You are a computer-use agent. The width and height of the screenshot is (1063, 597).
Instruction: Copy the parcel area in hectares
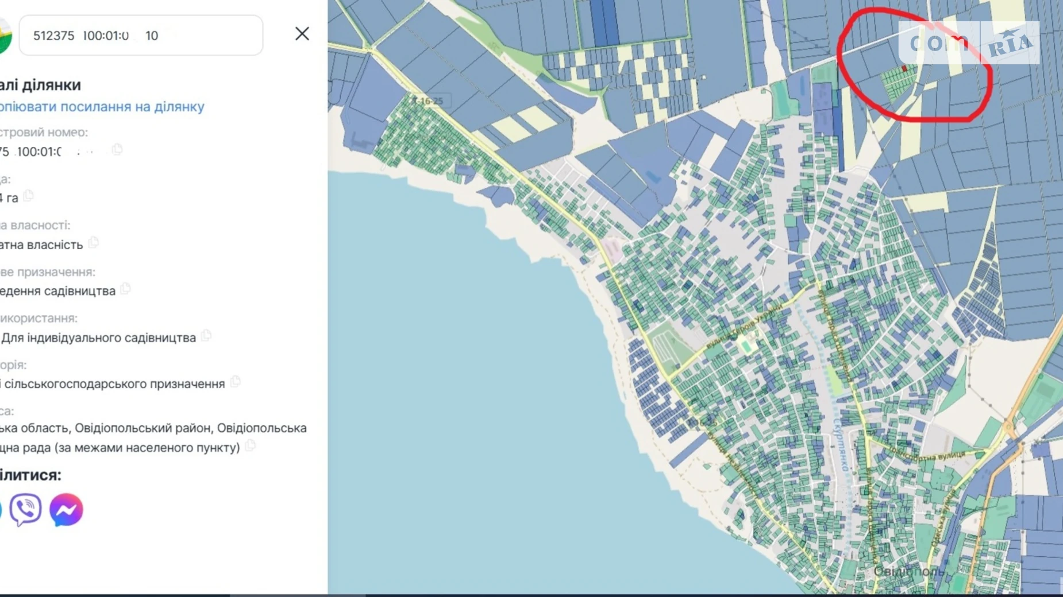tap(29, 196)
